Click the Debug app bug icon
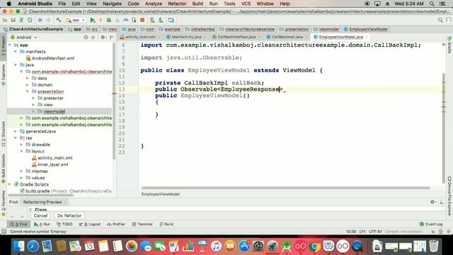453x255 pixels. 109,21
